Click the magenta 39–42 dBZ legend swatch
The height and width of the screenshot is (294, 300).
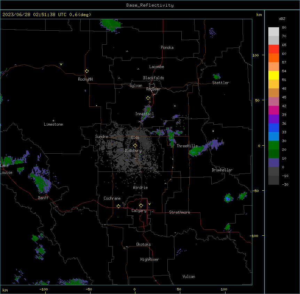[x=274, y=110]
